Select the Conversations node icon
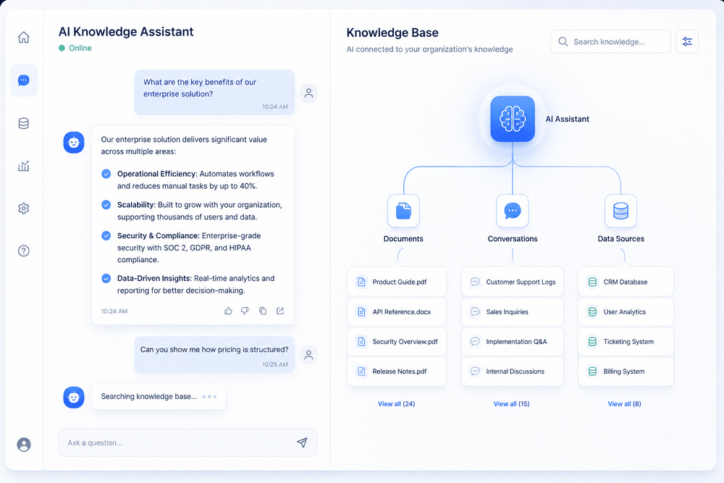Viewport: 724px width, 483px height. (513, 211)
